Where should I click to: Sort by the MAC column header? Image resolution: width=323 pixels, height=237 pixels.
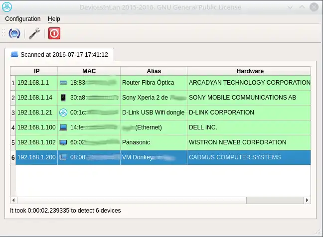[x=89, y=71]
